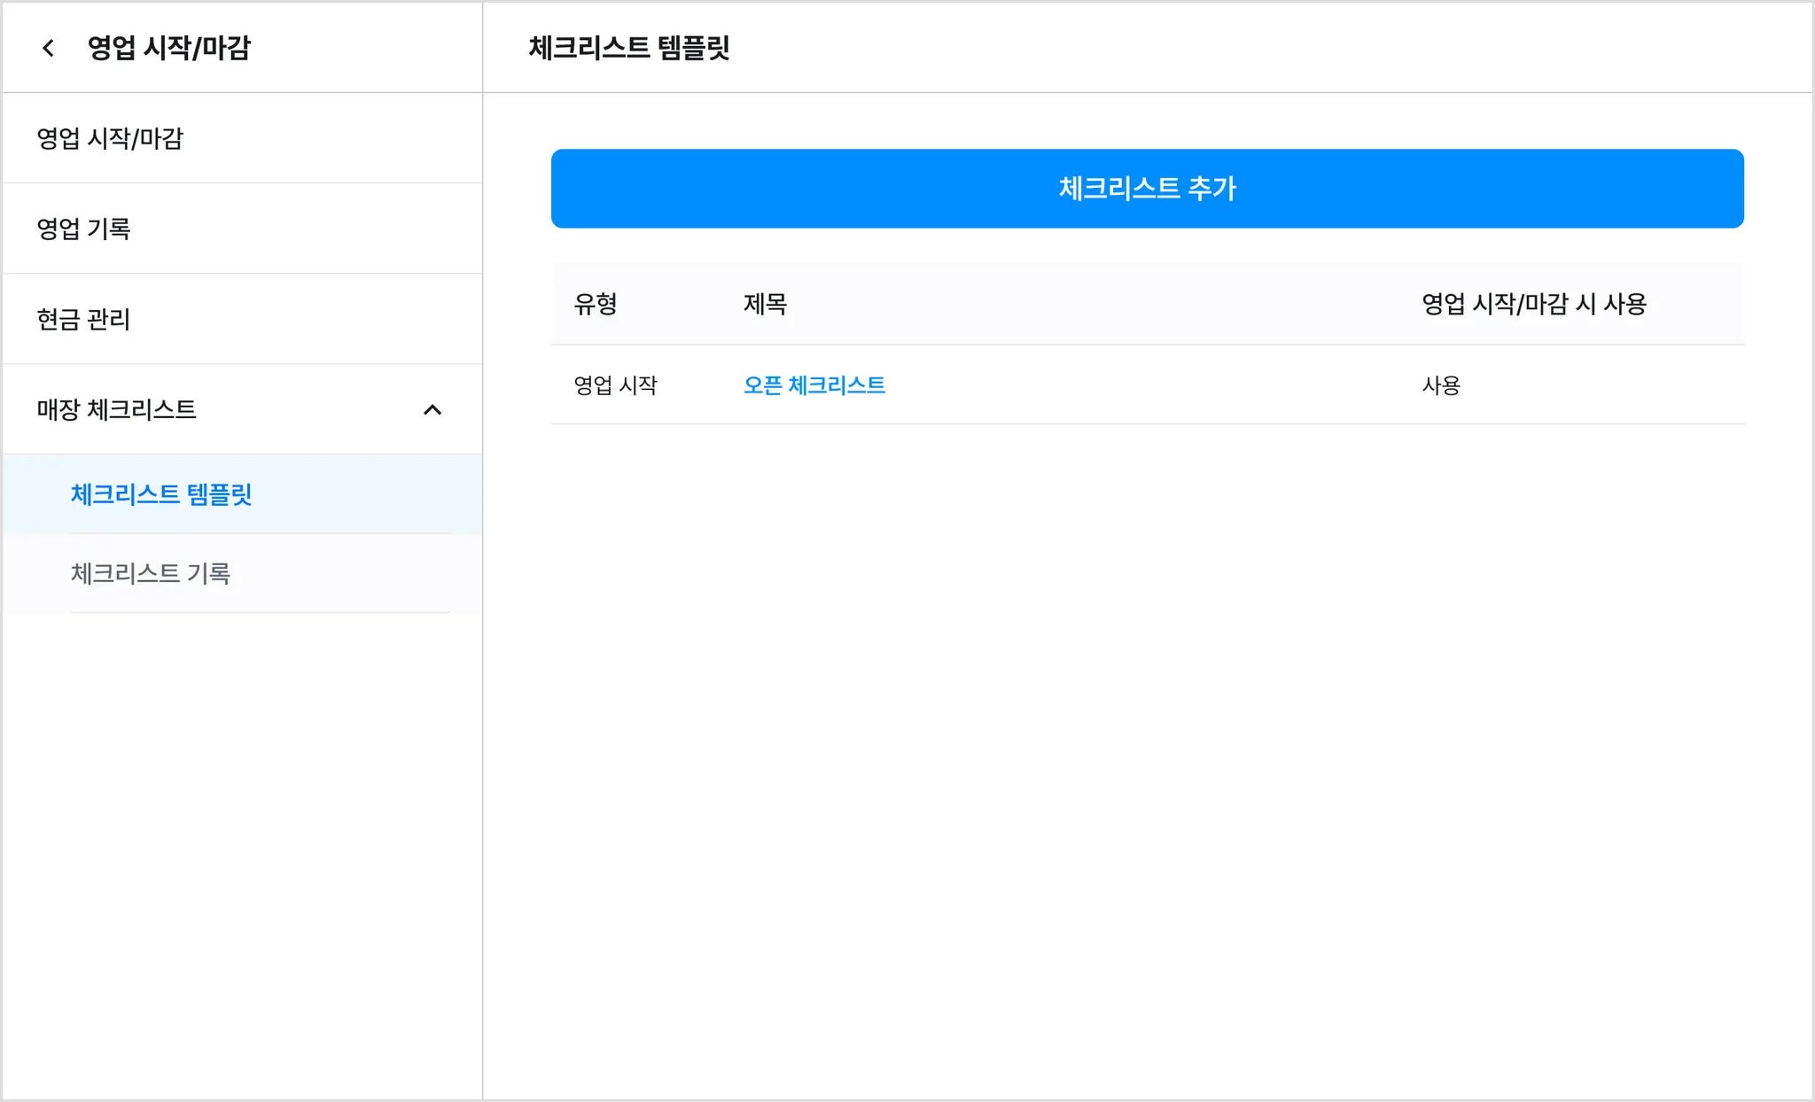Open the 오픈 체크리스트 link

[x=814, y=385]
